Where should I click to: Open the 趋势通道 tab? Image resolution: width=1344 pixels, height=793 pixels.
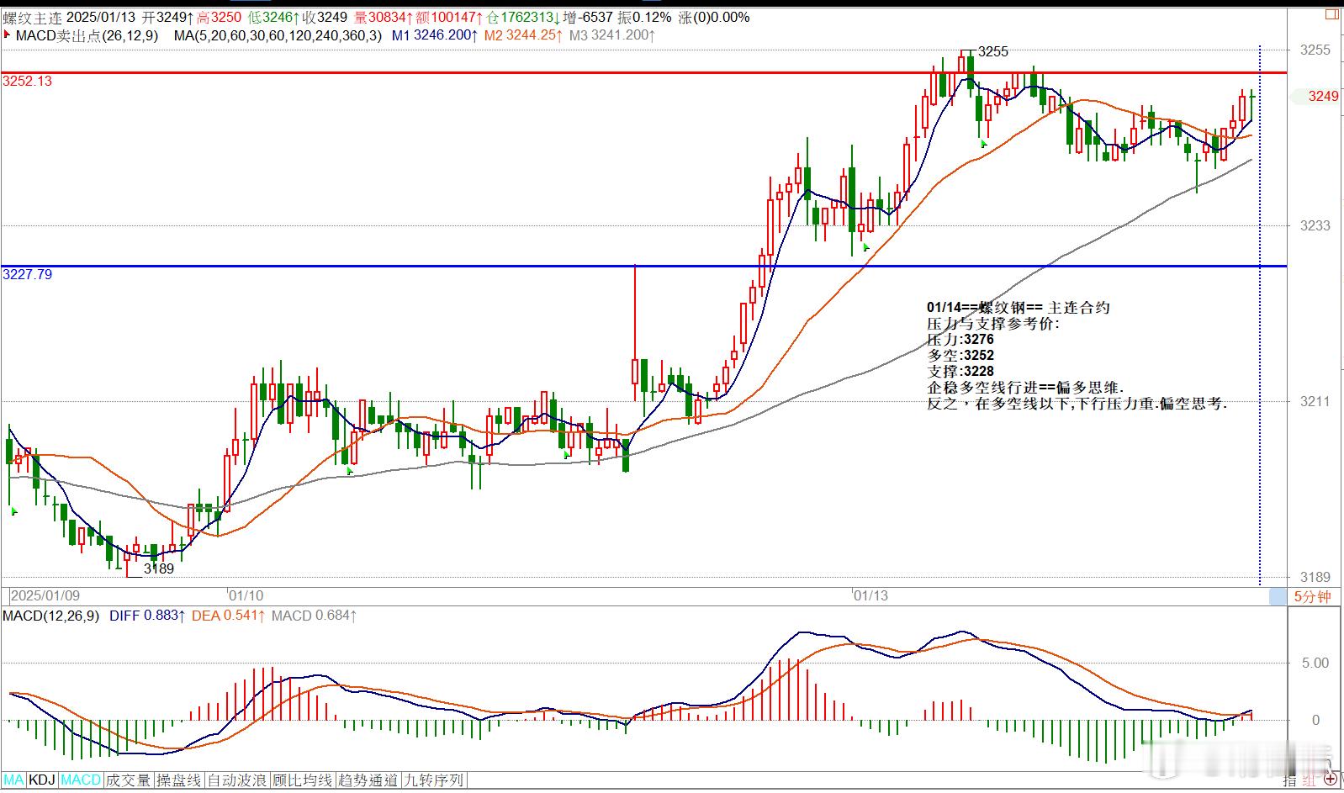pyautogui.click(x=368, y=780)
